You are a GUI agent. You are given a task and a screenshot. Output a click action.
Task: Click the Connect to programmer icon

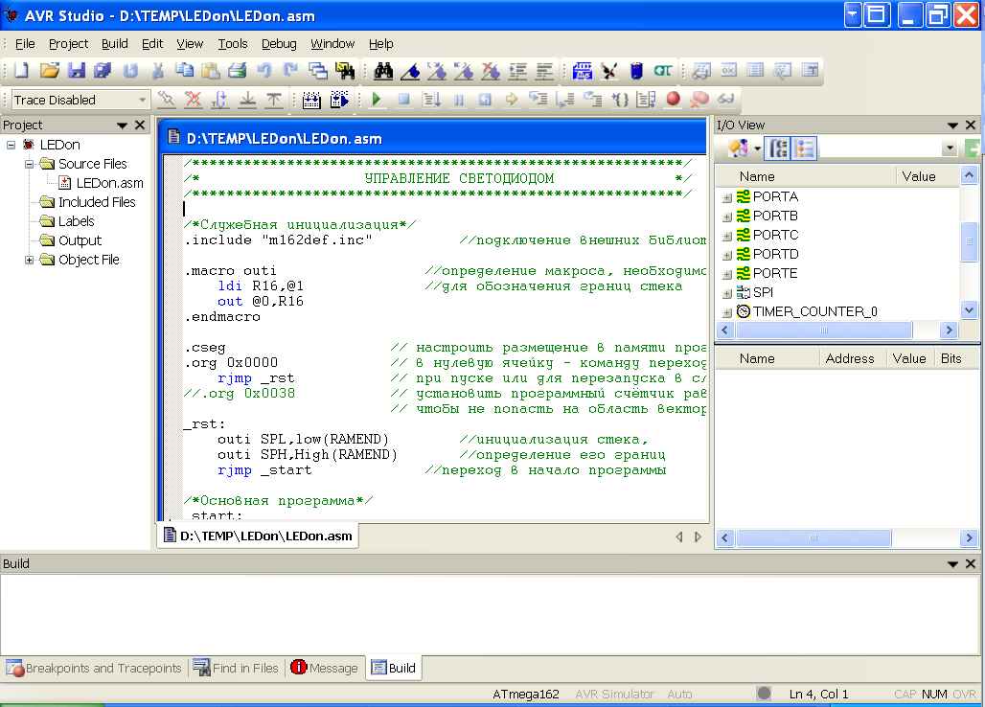click(609, 71)
